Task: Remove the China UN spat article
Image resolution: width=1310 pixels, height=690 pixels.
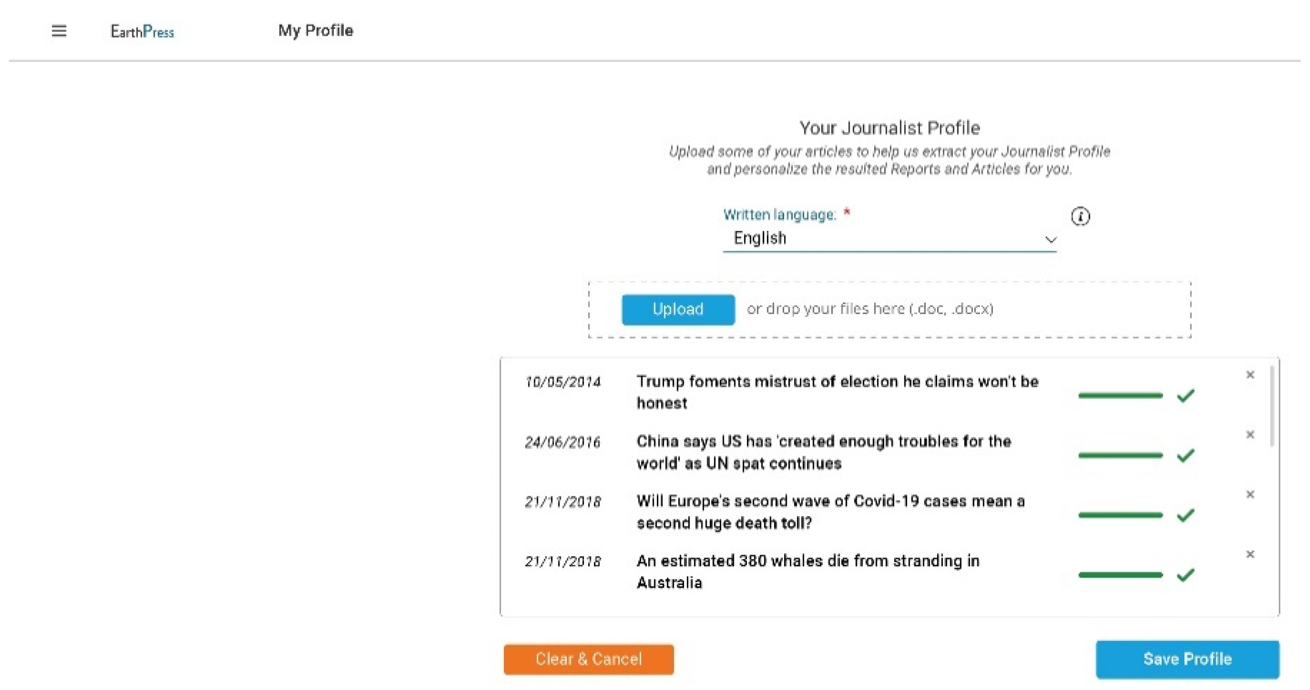Action: click(1250, 435)
